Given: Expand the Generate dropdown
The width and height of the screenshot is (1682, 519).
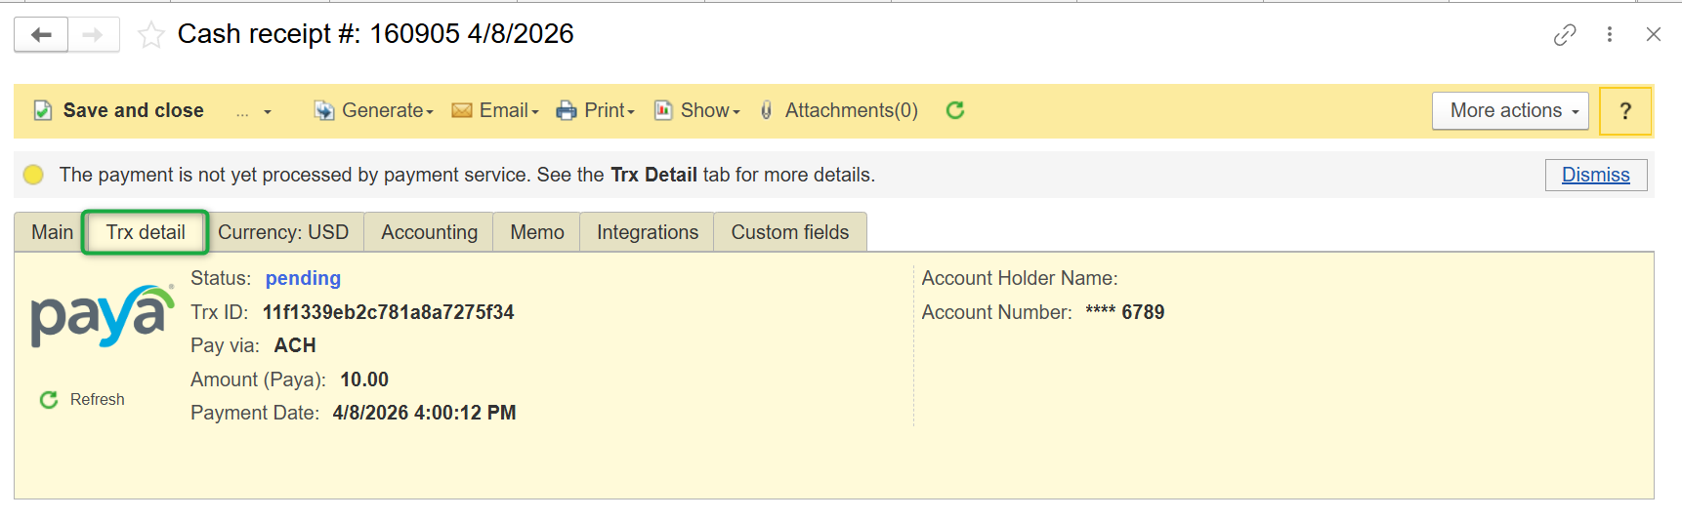Looking at the screenshot, I should (374, 110).
